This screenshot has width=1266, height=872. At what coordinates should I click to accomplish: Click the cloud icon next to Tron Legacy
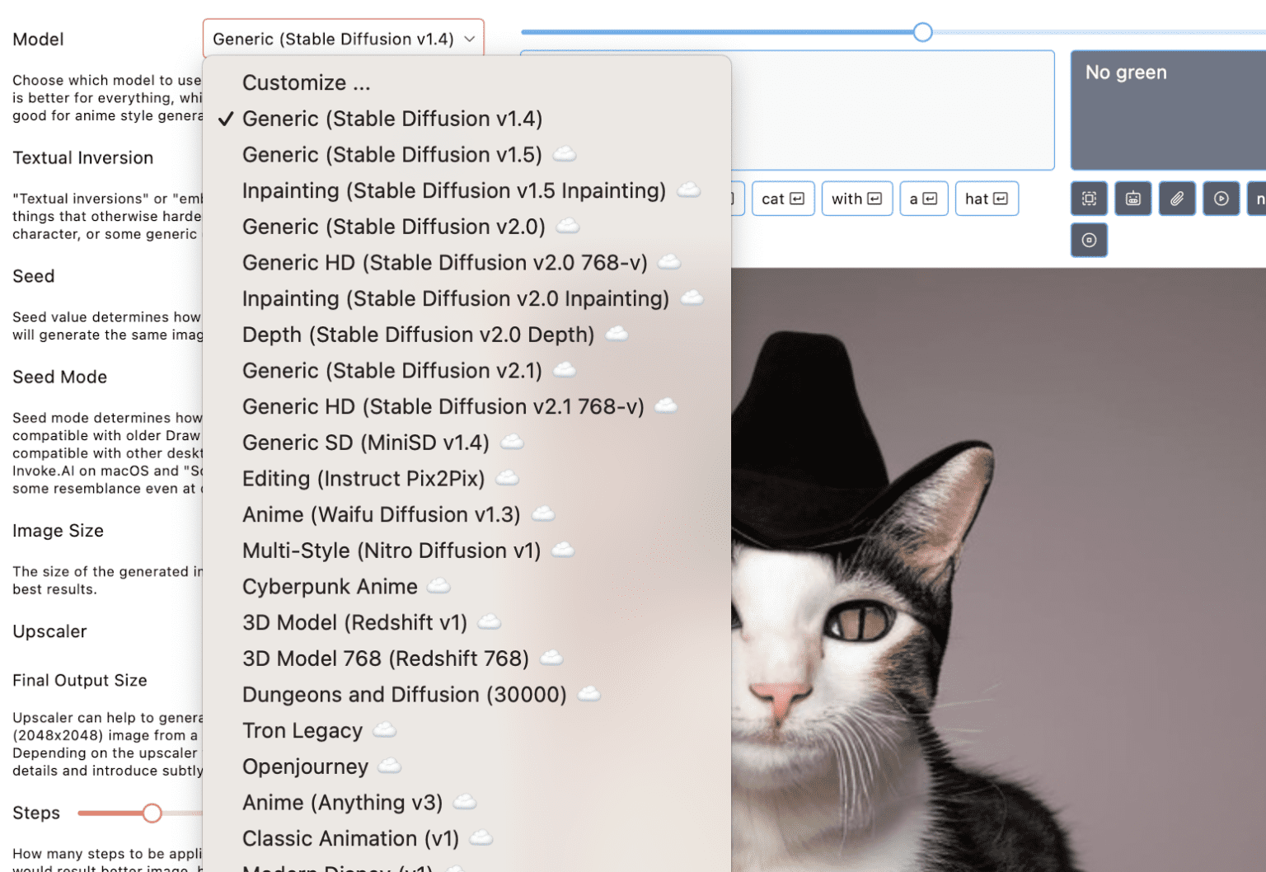(x=382, y=730)
